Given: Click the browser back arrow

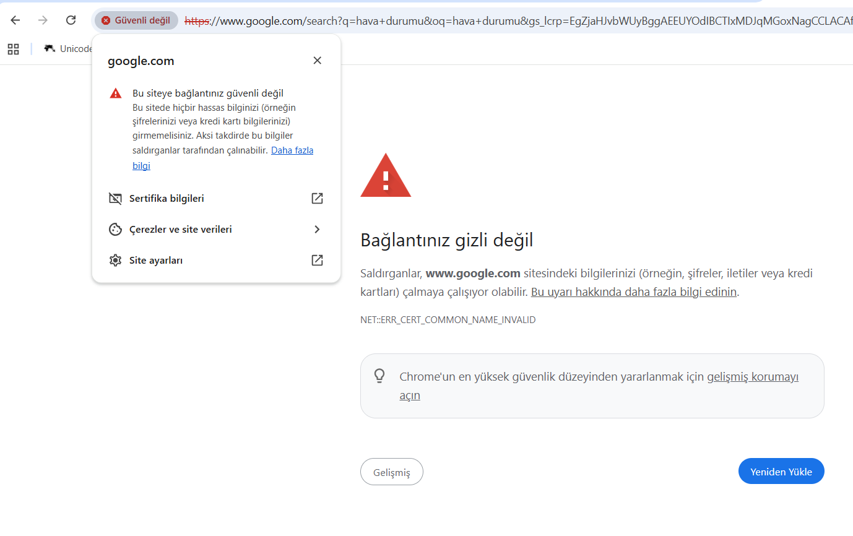Looking at the screenshot, I should [15, 20].
